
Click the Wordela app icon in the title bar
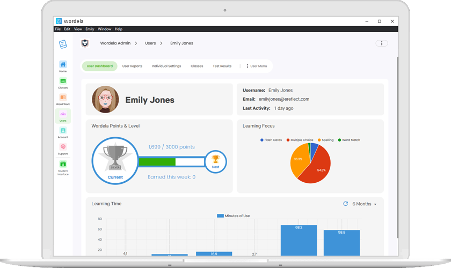[59, 21]
